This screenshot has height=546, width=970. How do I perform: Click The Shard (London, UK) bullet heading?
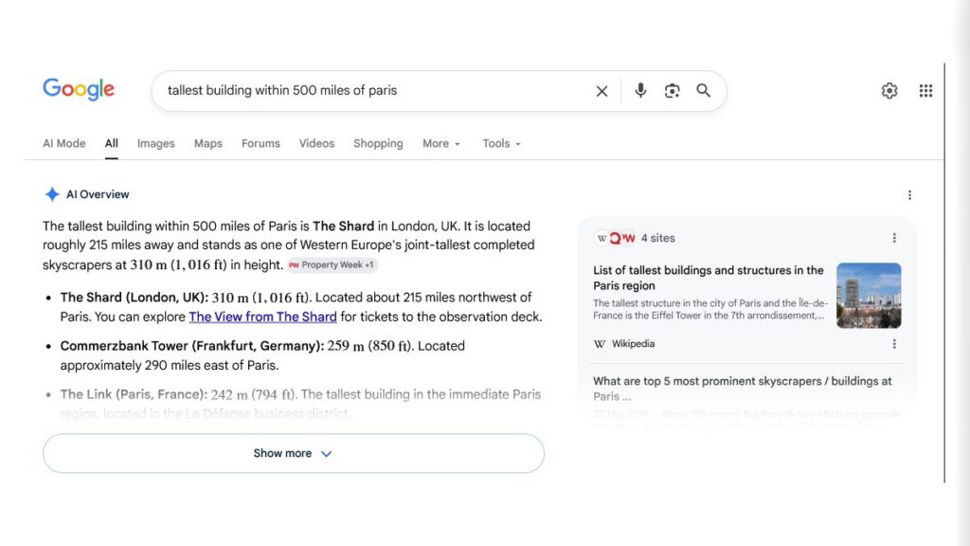pos(135,297)
